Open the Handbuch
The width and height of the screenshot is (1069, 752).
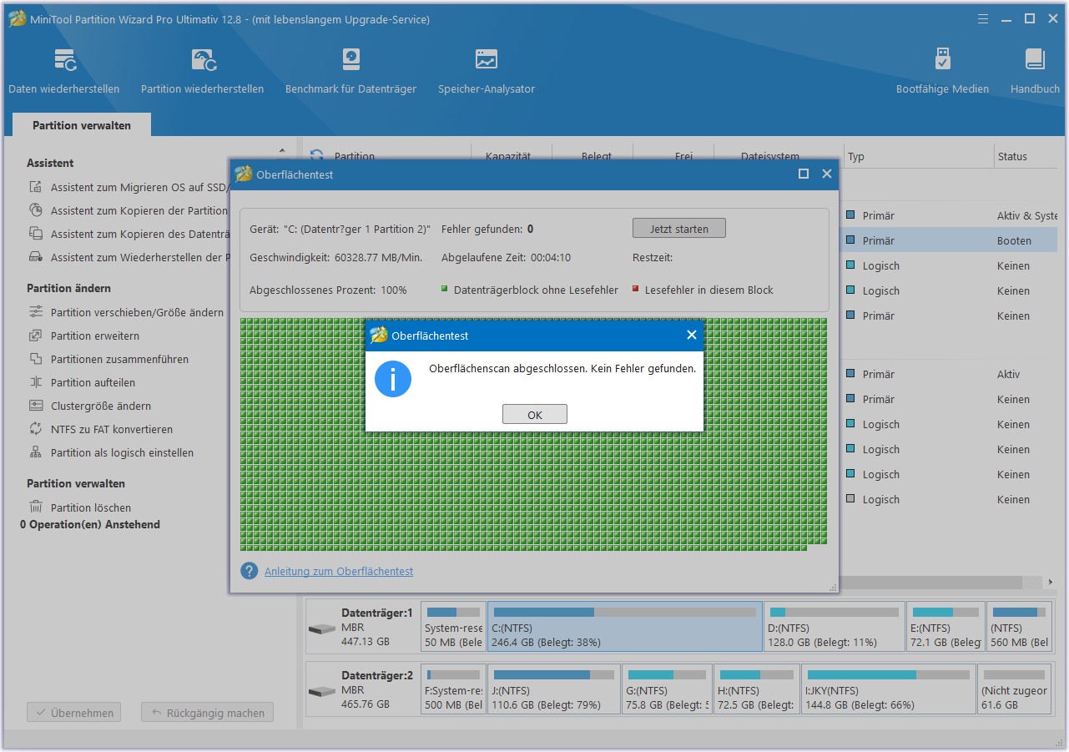(1035, 71)
